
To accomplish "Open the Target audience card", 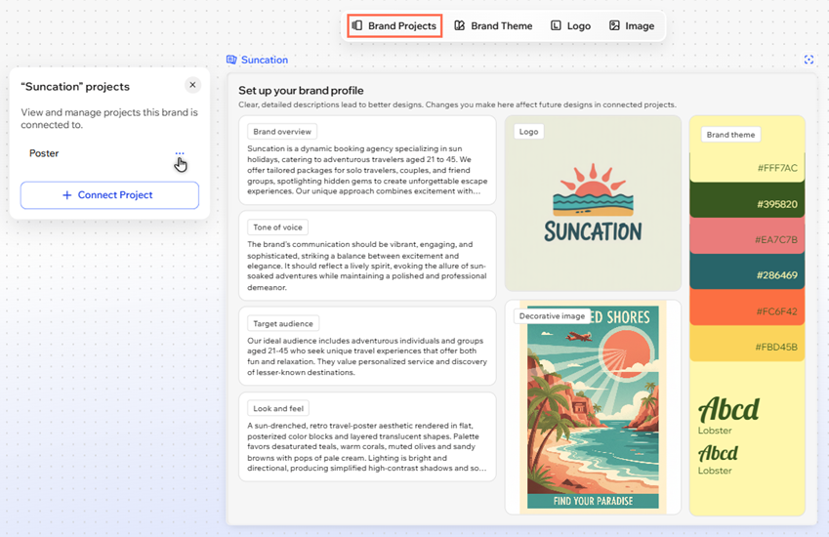I will [x=367, y=347].
